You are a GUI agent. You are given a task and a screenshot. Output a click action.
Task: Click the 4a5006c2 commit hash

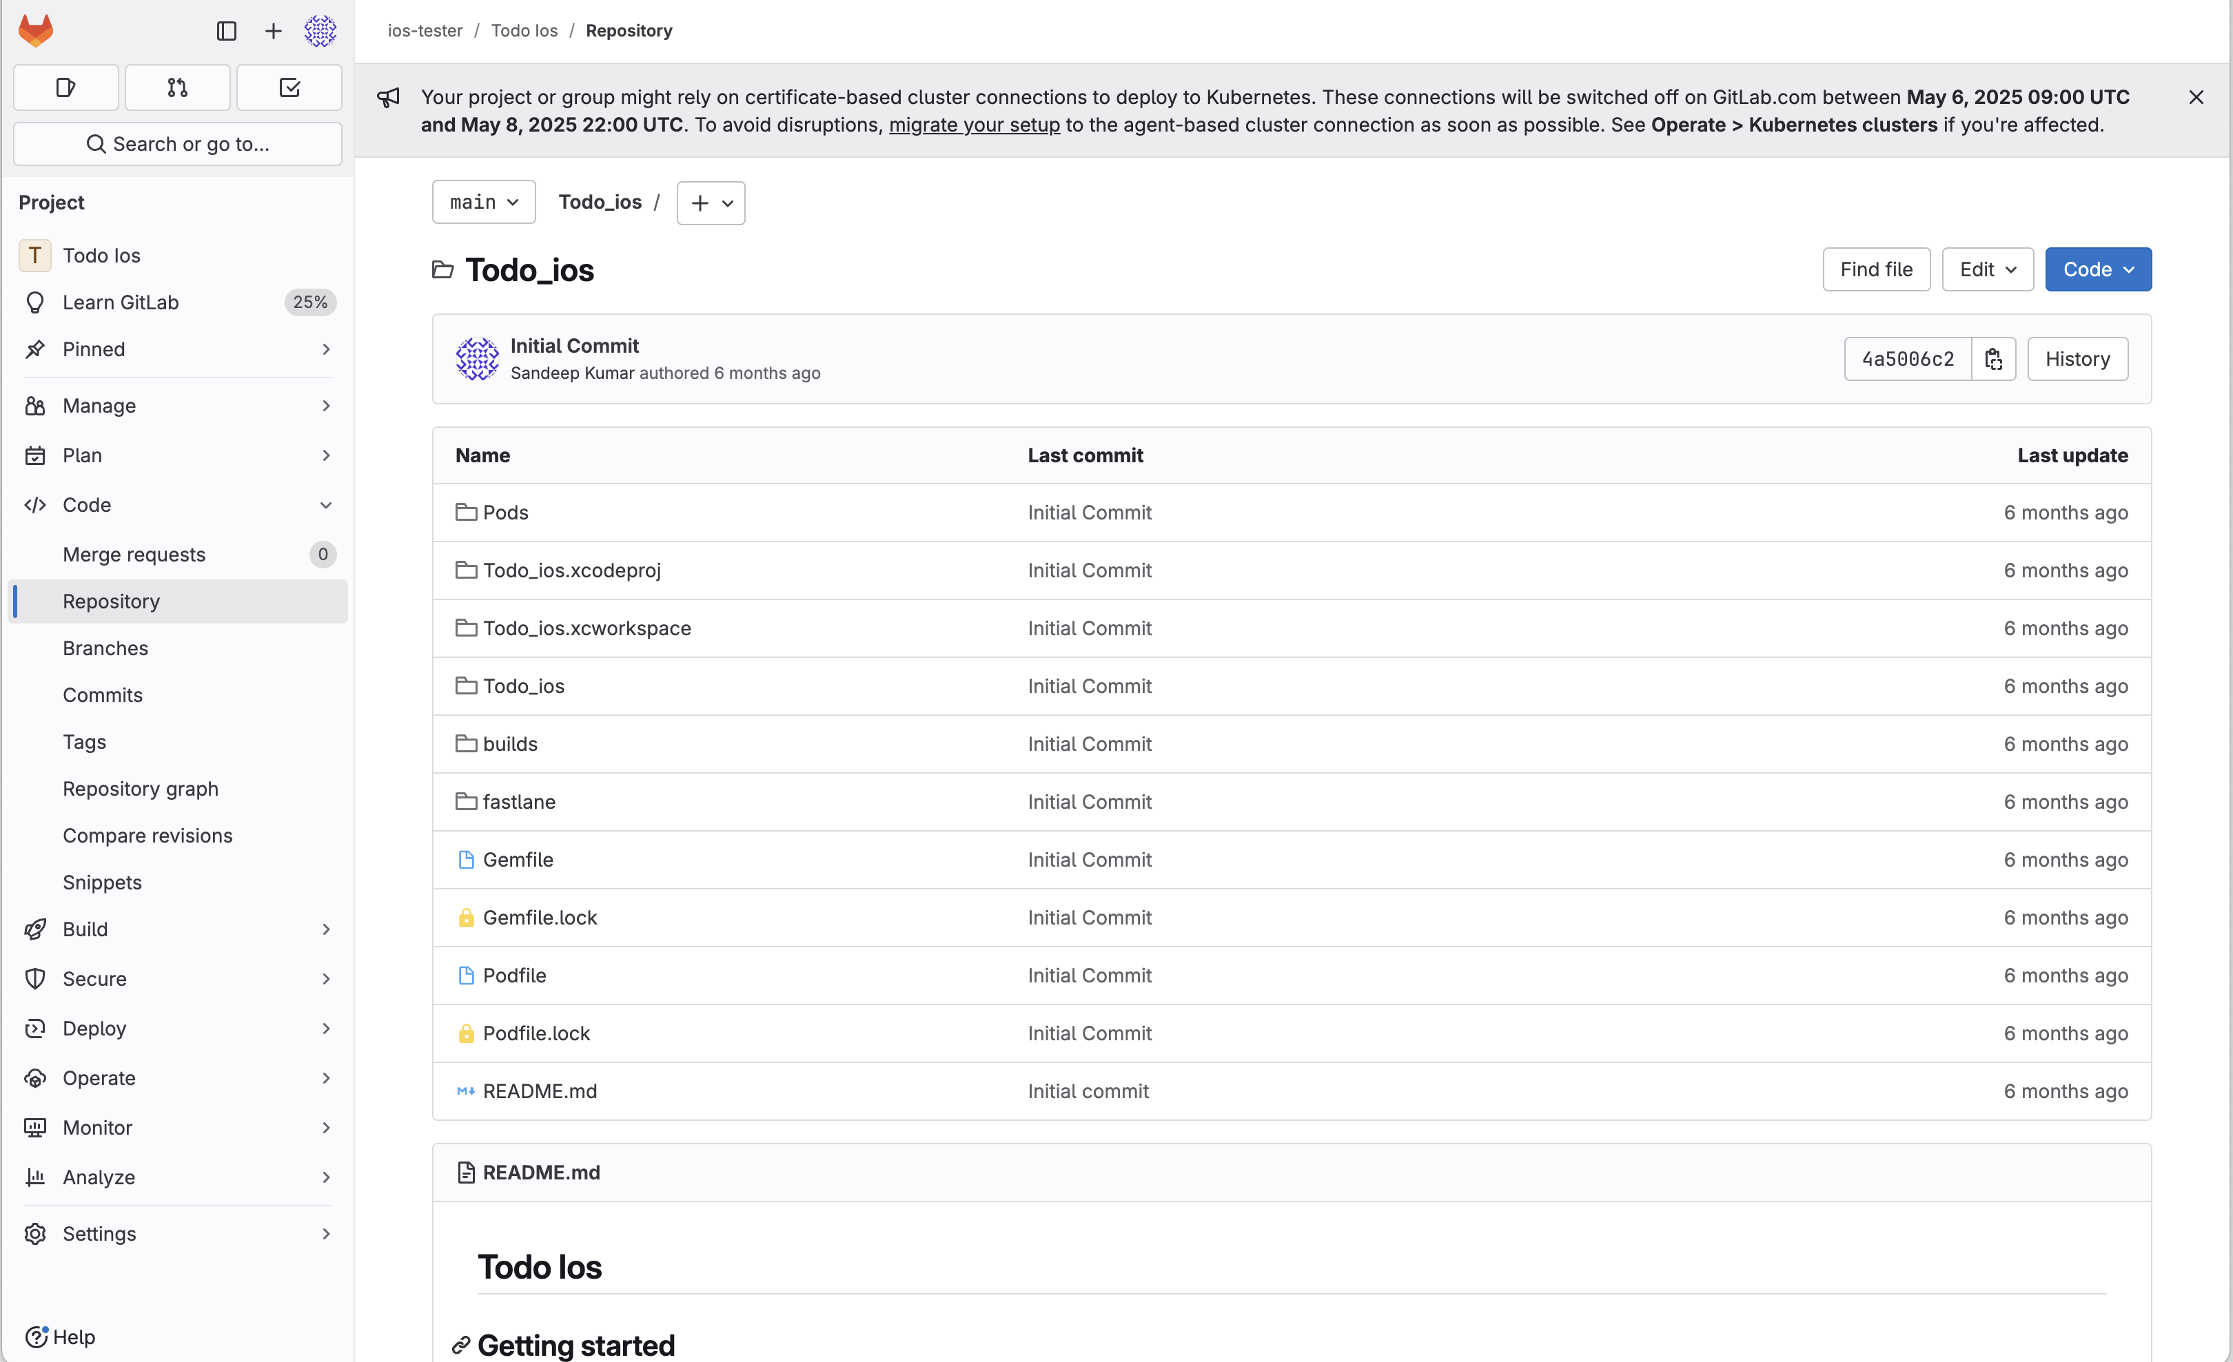[1908, 359]
